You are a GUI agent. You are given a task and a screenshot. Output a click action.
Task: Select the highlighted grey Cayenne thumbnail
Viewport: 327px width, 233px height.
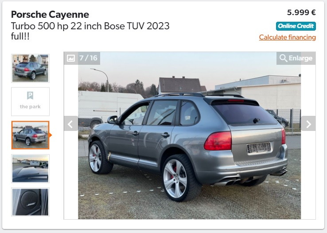point(30,135)
